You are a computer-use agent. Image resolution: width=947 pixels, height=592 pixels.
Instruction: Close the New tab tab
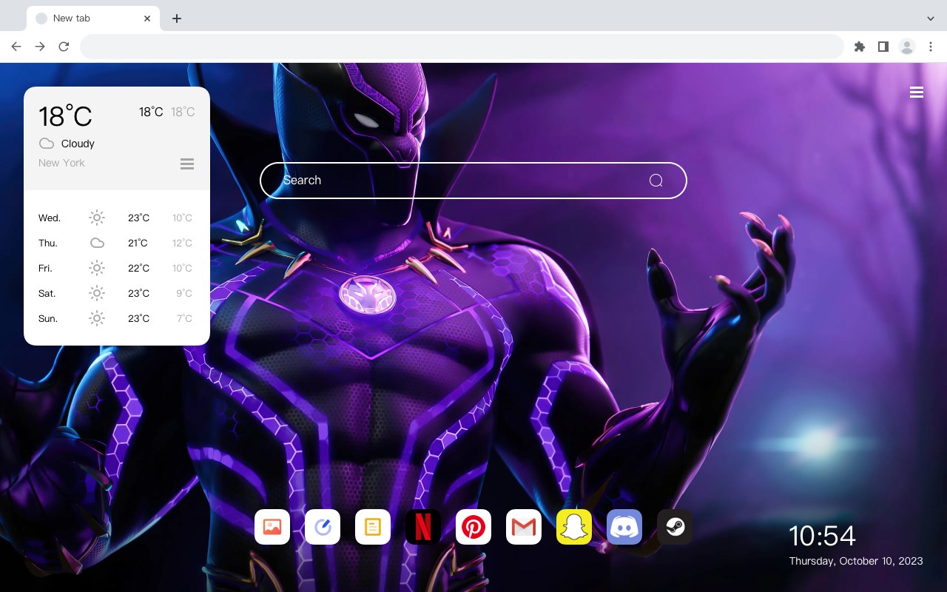click(x=147, y=18)
